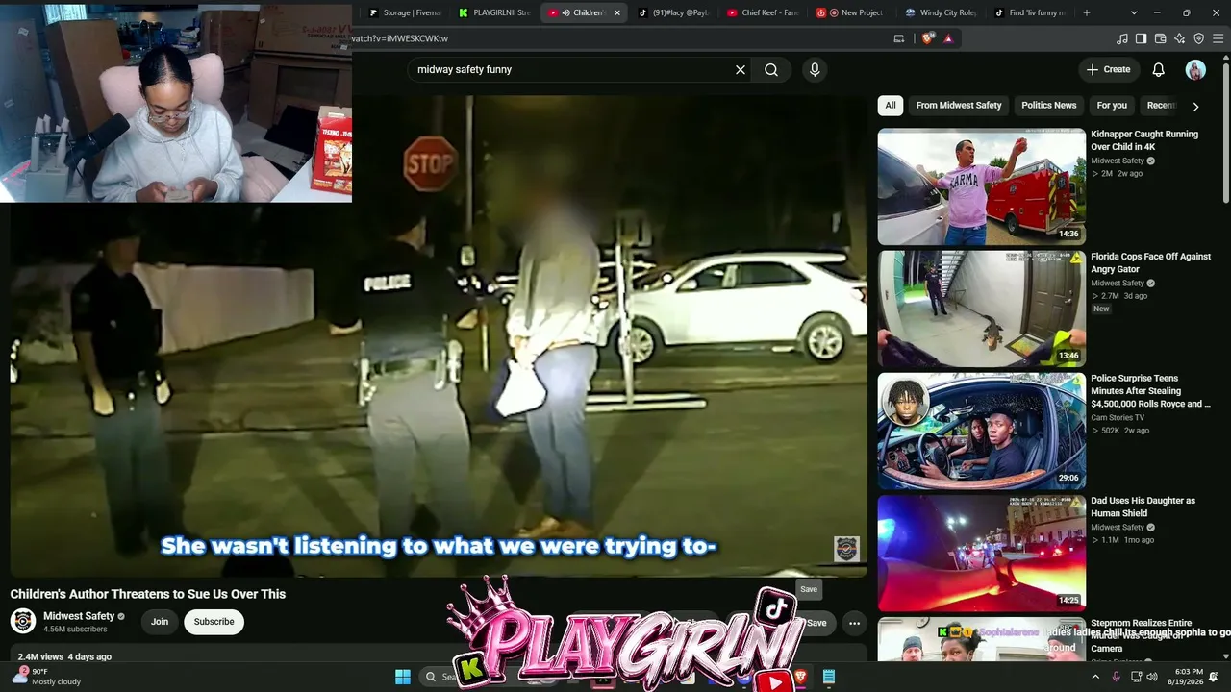Screen dimensions: 1231x692
Task: Open the Brave VPN shield icon
Action: coord(1199,38)
